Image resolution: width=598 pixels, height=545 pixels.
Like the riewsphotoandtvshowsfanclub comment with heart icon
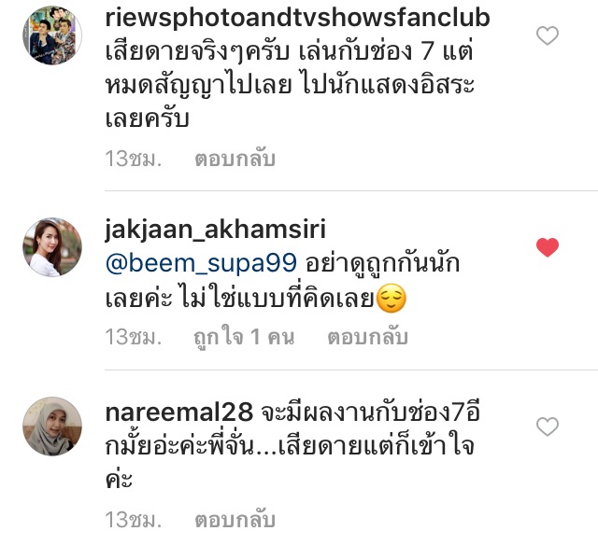(548, 35)
